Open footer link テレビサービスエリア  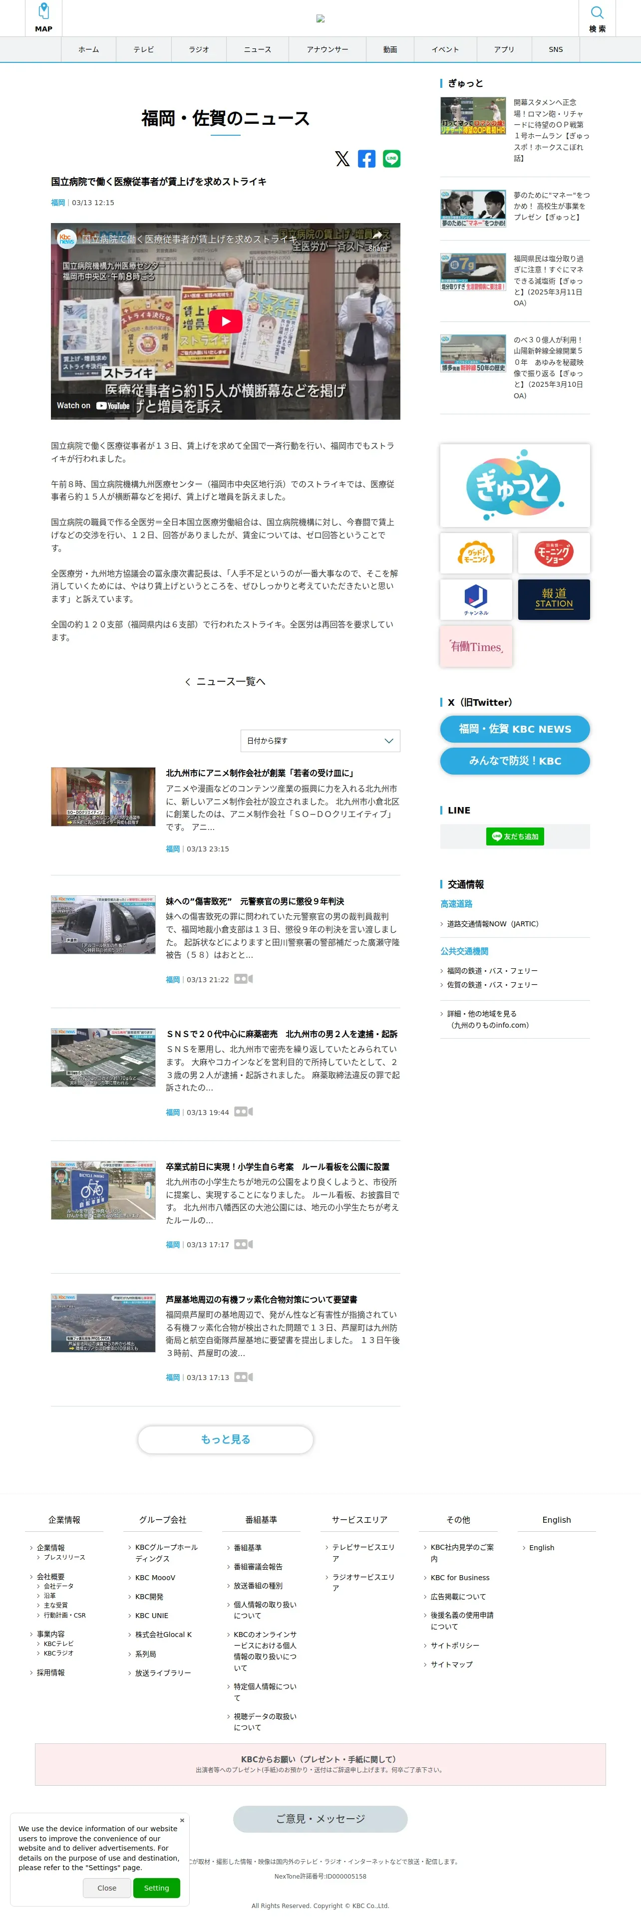(363, 1553)
